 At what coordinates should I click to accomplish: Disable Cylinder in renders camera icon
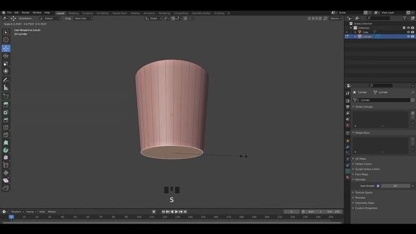point(413,36)
